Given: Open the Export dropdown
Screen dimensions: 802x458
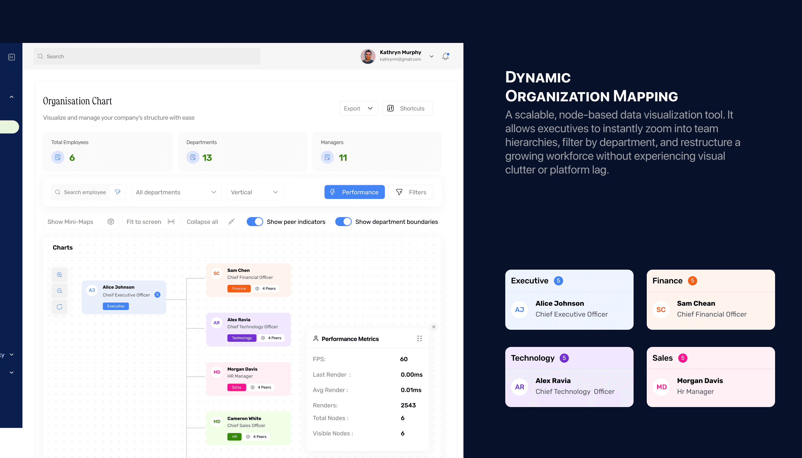Looking at the screenshot, I should point(359,108).
